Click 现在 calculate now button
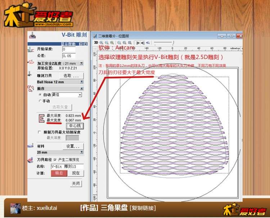270x218 pixels. click(76, 173)
